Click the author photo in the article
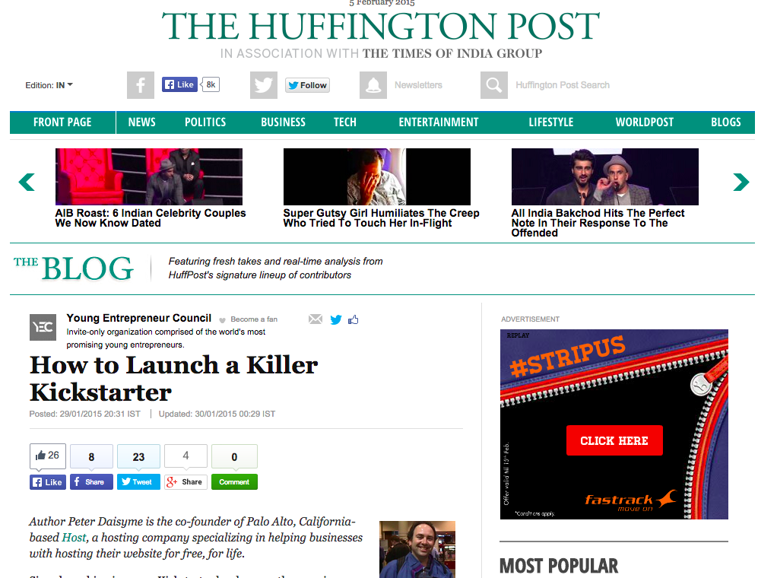The height and width of the screenshot is (578, 777). click(x=417, y=549)
